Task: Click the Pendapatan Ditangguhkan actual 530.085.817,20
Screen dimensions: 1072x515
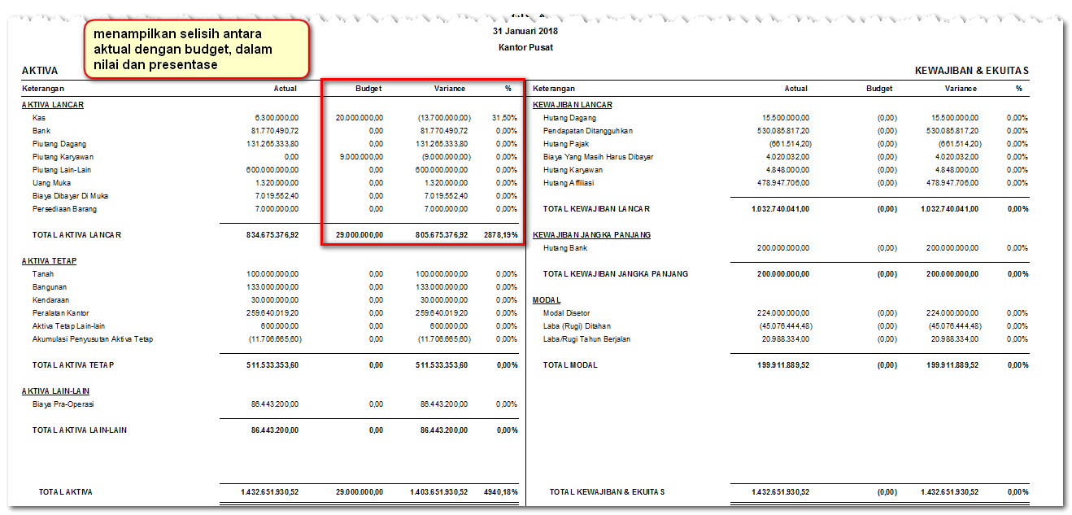Action: point(783,131)
